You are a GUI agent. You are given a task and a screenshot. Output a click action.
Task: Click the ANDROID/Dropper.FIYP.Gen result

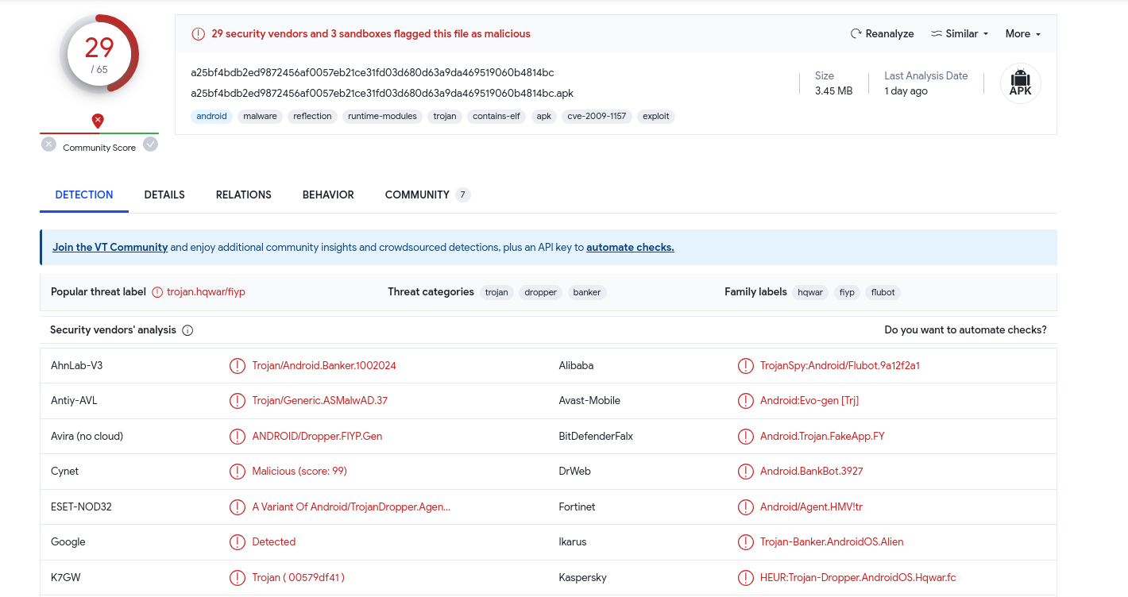click(x=317, y=437)
